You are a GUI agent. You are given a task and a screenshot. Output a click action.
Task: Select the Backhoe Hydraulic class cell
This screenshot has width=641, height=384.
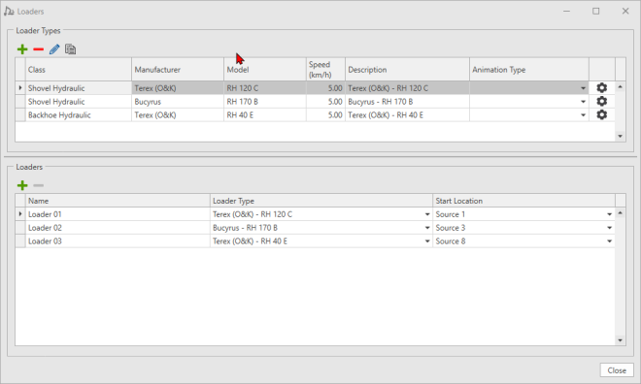pyautogui.click(x=78, y=115)
